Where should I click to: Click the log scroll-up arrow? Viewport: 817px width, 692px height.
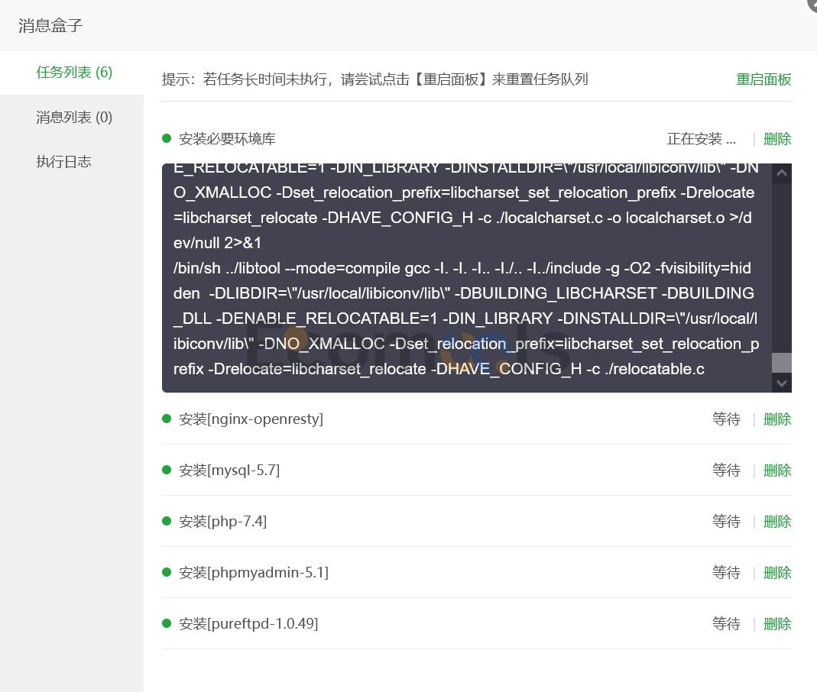point(782,173)
